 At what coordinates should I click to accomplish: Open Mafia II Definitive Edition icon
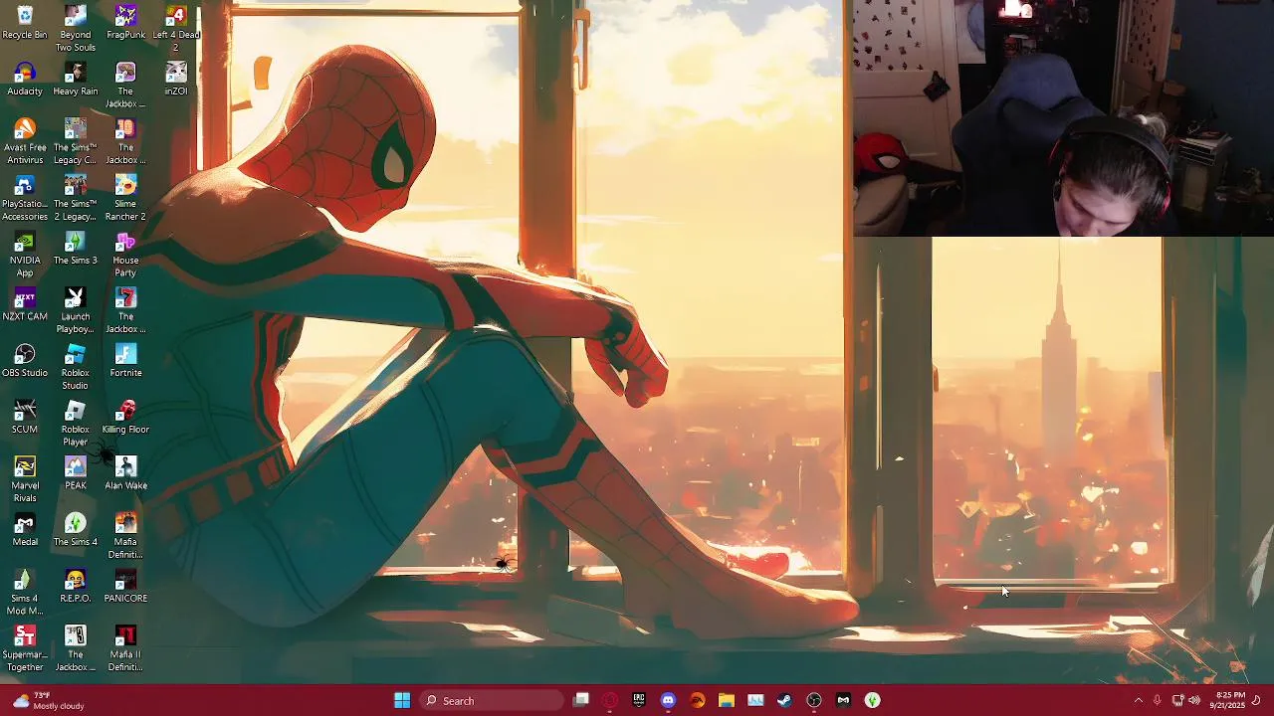pos(125,648)
